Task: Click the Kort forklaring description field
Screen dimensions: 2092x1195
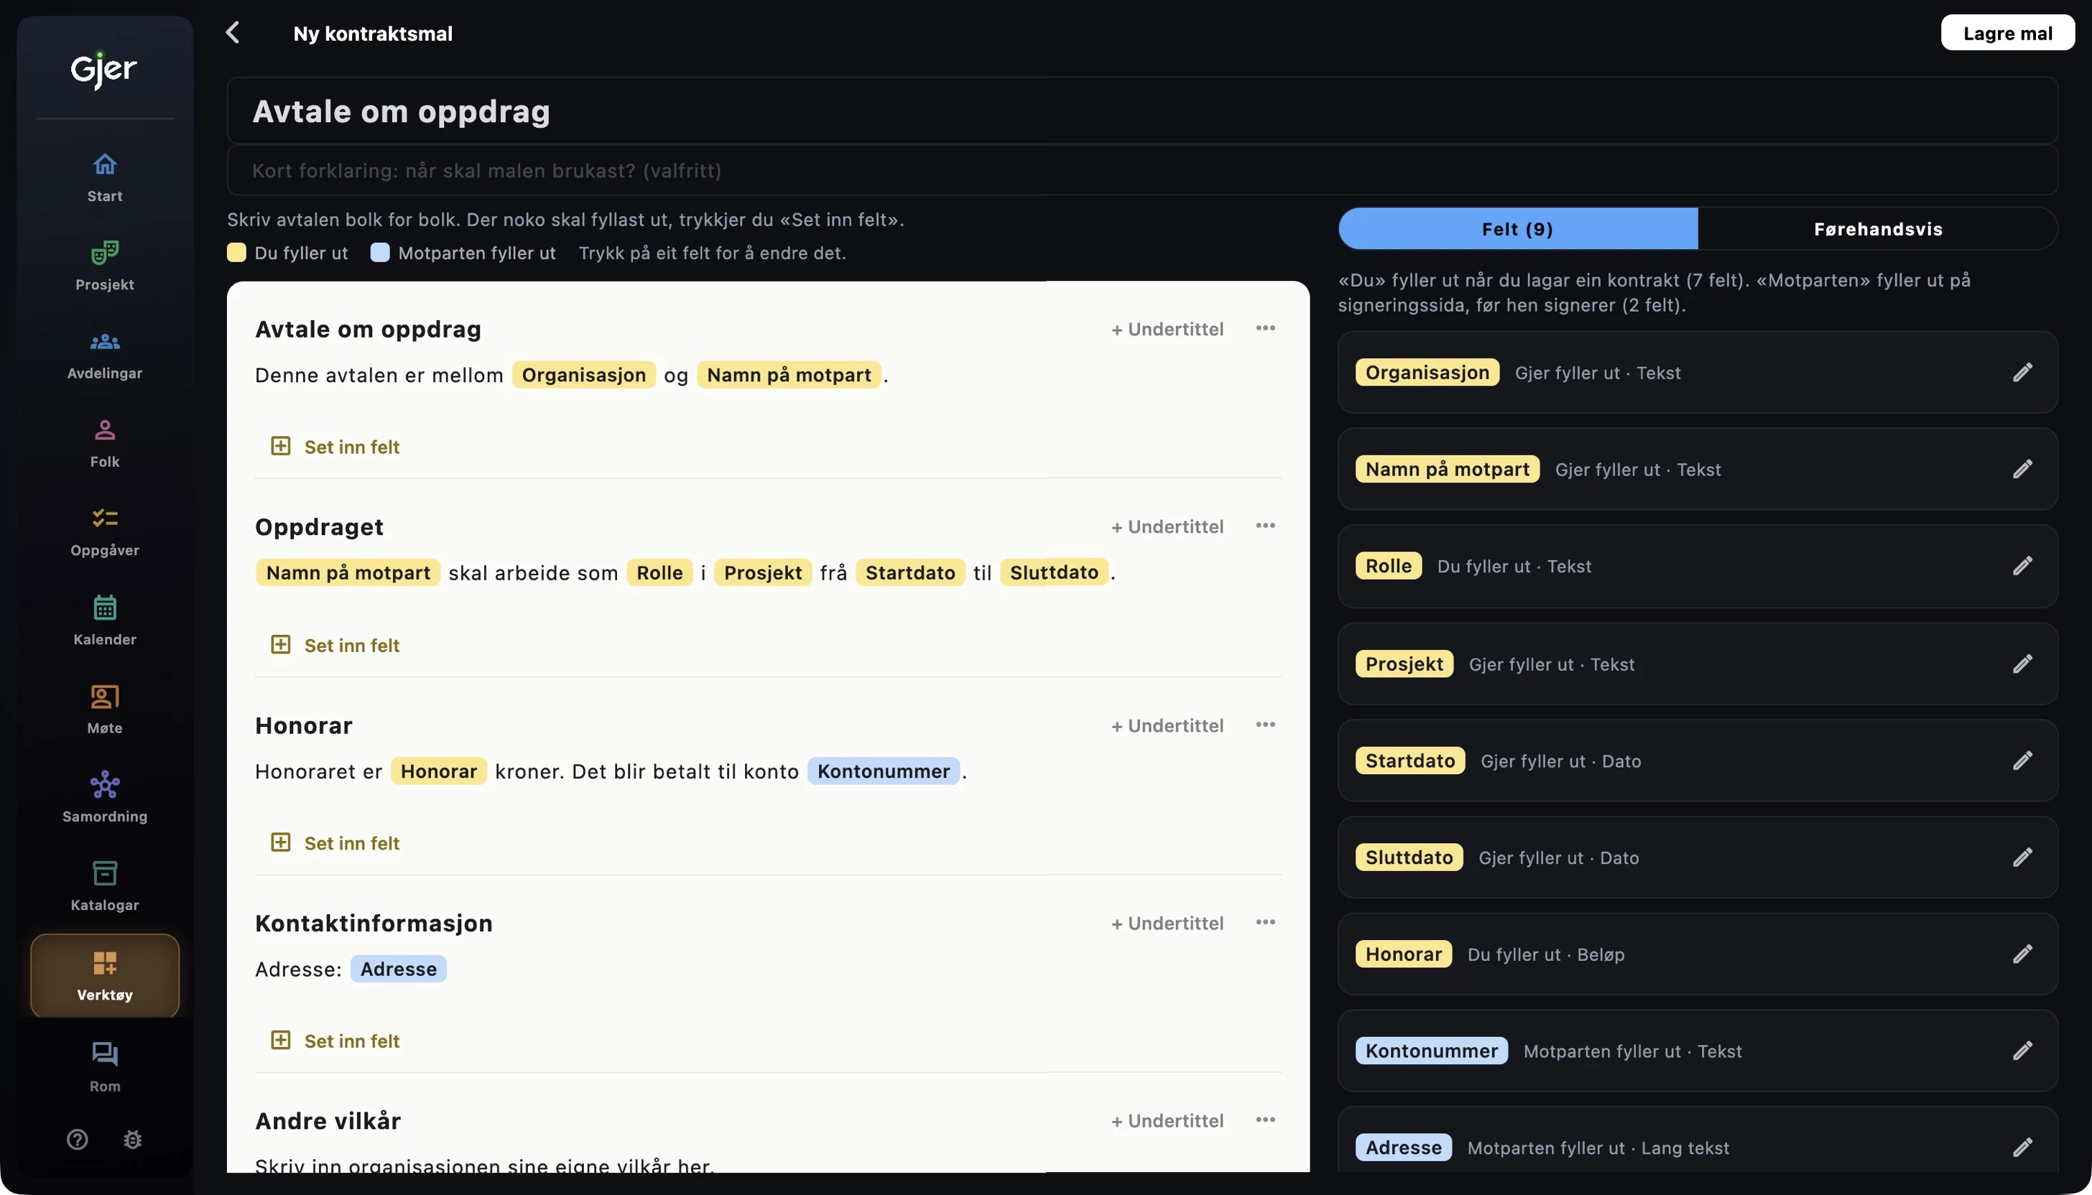Action: click(x=1142, y=171)
